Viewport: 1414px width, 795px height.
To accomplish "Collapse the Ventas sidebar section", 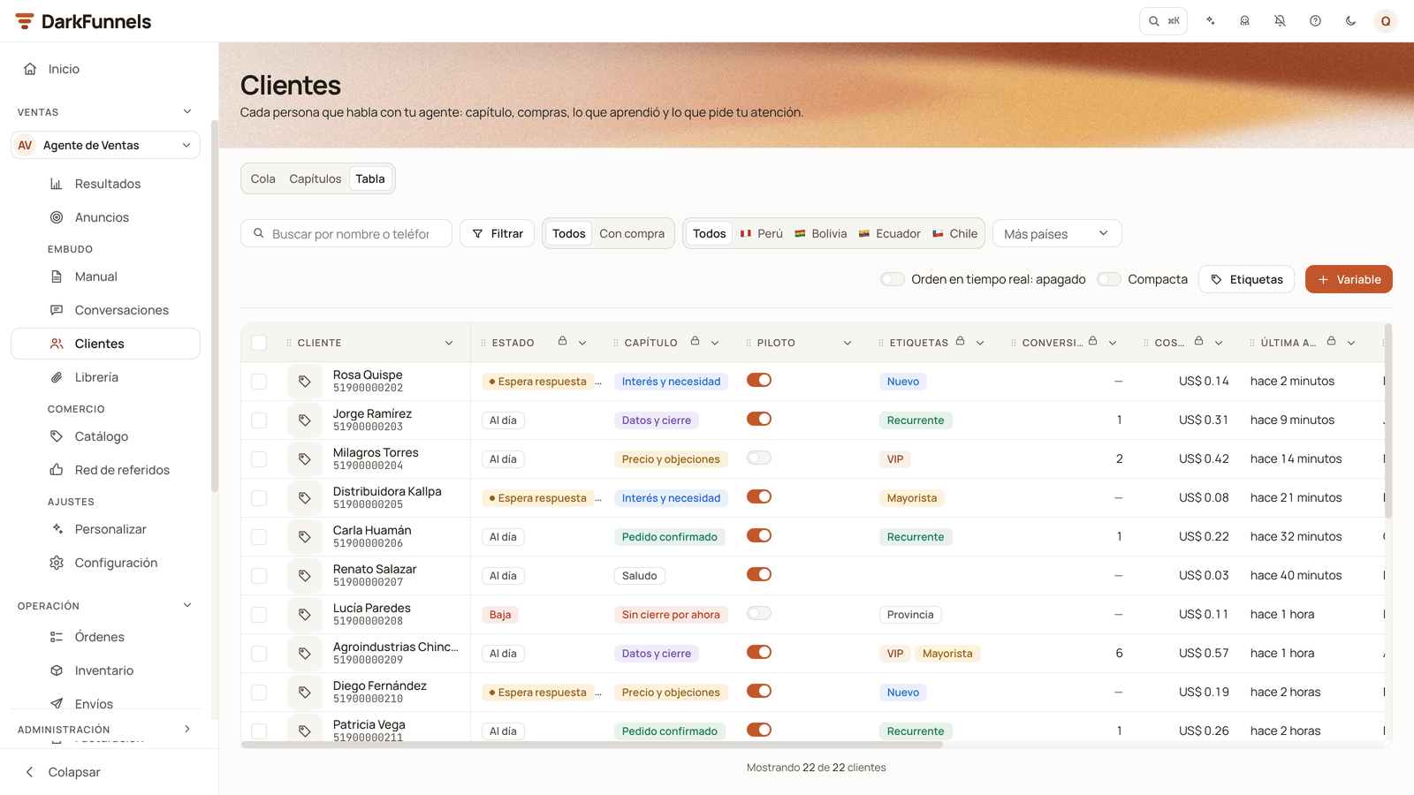I will [x=187, y=111].
